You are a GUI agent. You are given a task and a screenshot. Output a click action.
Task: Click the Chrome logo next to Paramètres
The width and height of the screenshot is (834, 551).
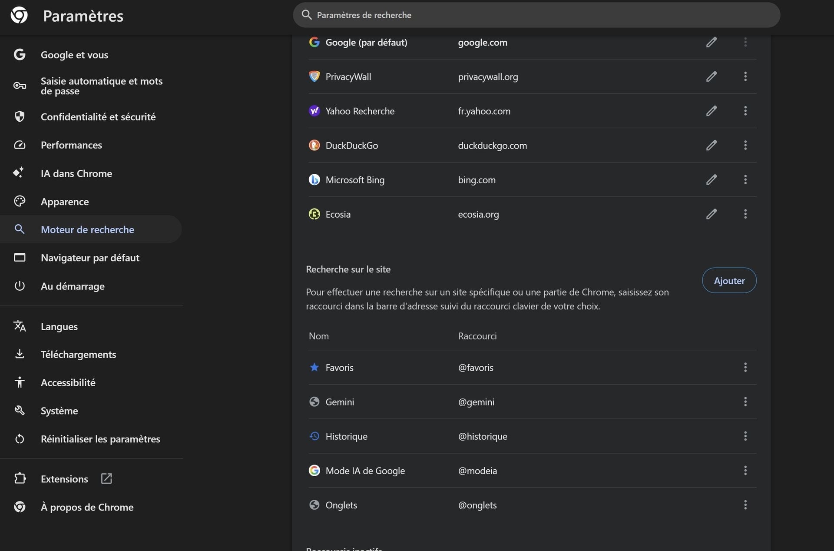(x=19, y=15)
